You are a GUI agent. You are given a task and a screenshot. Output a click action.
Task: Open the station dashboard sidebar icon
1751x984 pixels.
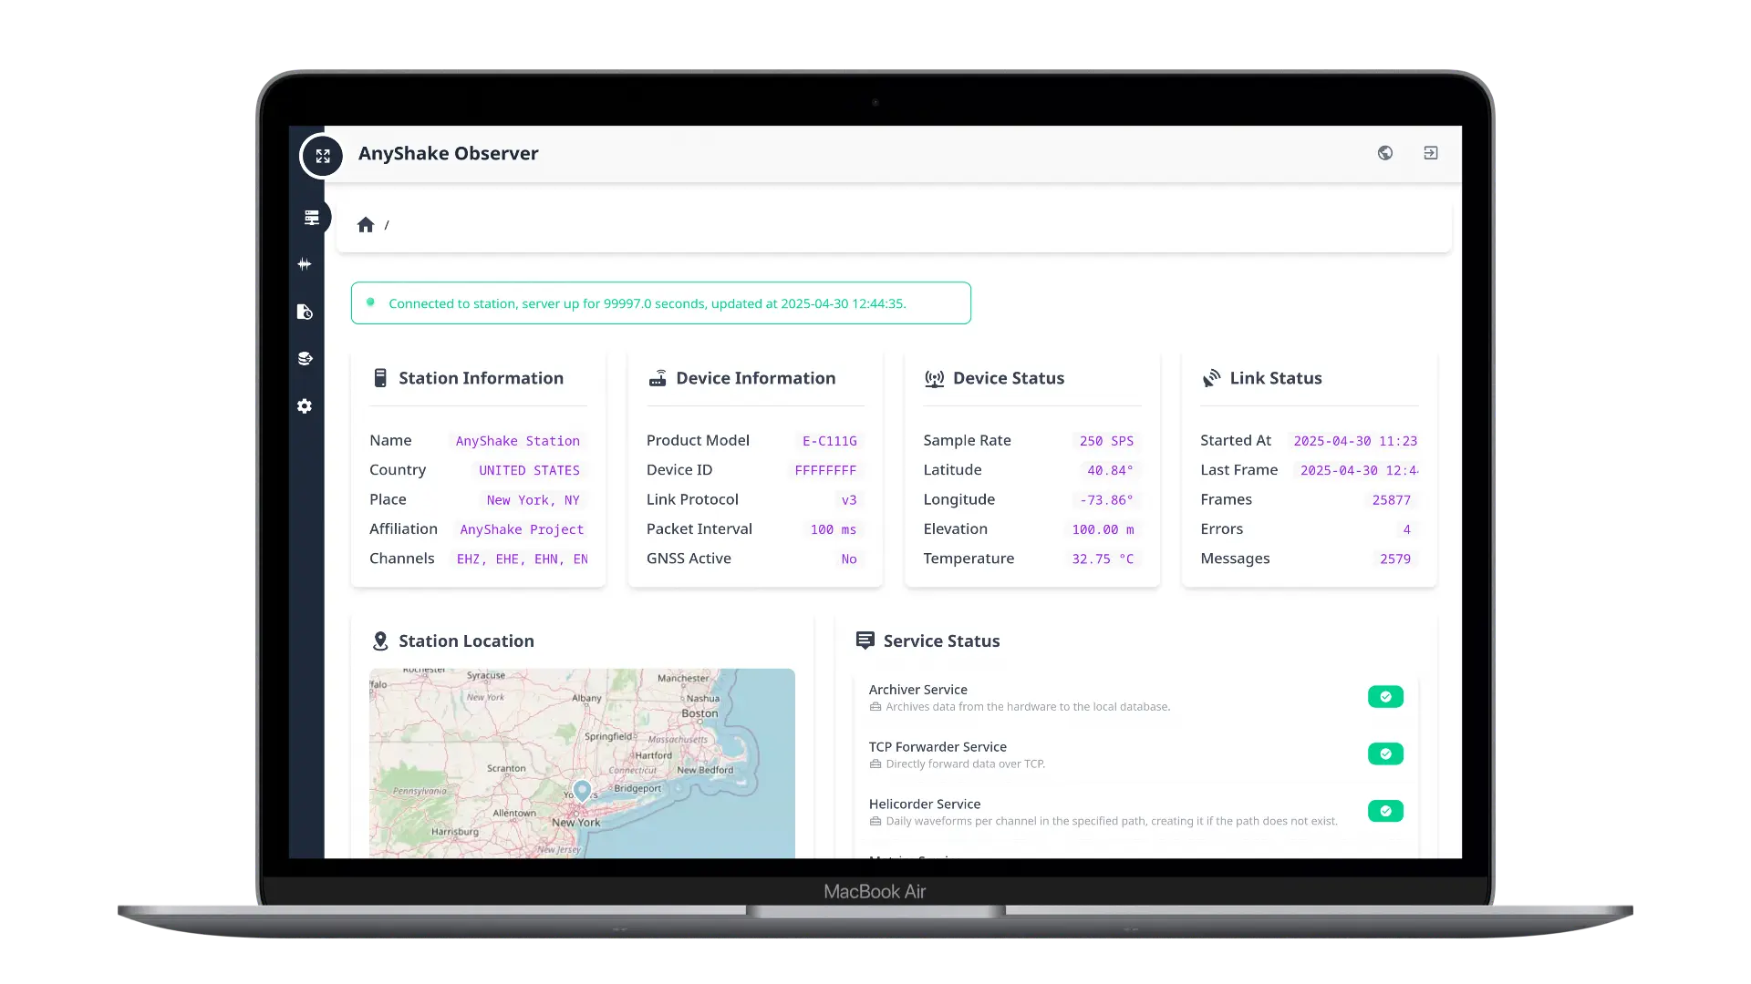(312, 218)
